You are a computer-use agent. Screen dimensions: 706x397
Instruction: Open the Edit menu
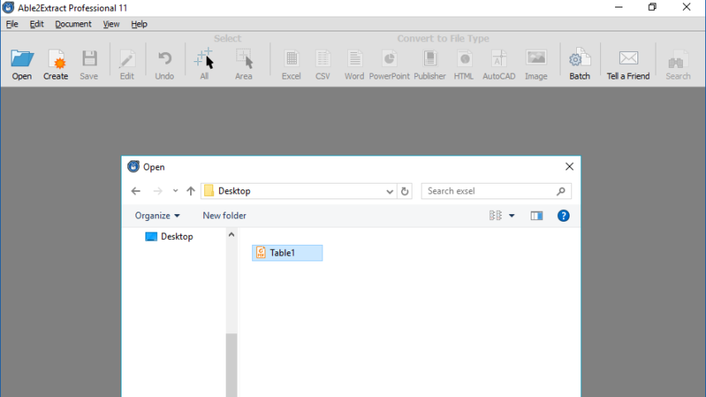point(36,24)
